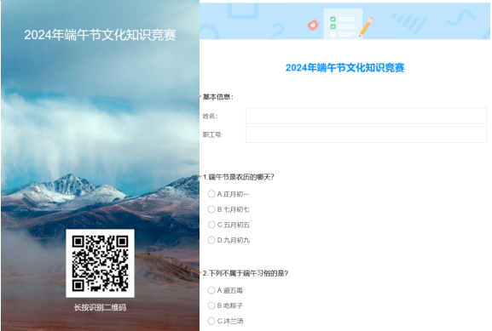The height and width of the screenshot is (331, 492).
Task: Click the 基本信息 section label
Action: pyautogui.click(x=218, y=97)
